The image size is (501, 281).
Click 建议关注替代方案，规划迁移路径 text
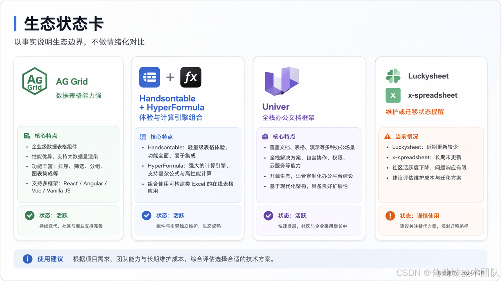[x=434, y=226]
